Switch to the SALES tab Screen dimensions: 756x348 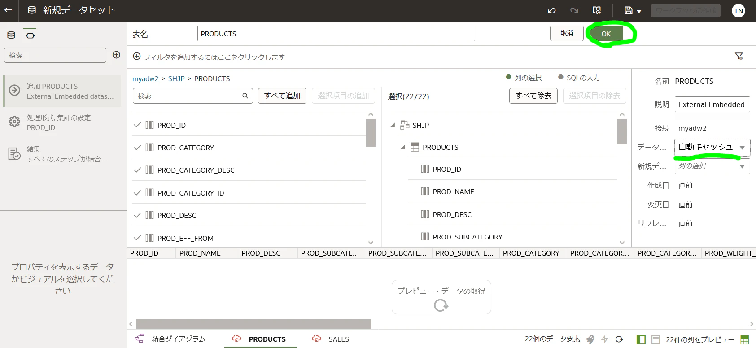click(x=331, y=339)
